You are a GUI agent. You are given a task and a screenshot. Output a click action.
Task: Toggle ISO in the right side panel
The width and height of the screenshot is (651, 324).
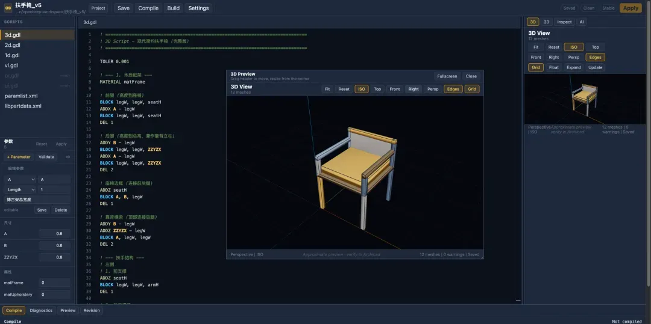point(574,47)
